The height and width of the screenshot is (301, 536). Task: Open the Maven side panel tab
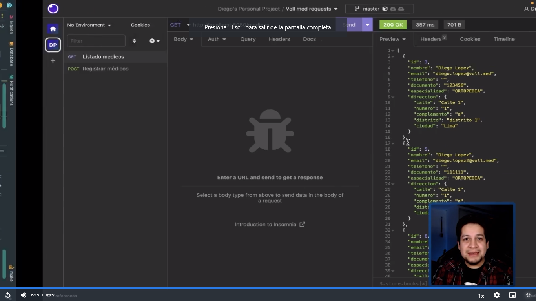pos(11,25)
